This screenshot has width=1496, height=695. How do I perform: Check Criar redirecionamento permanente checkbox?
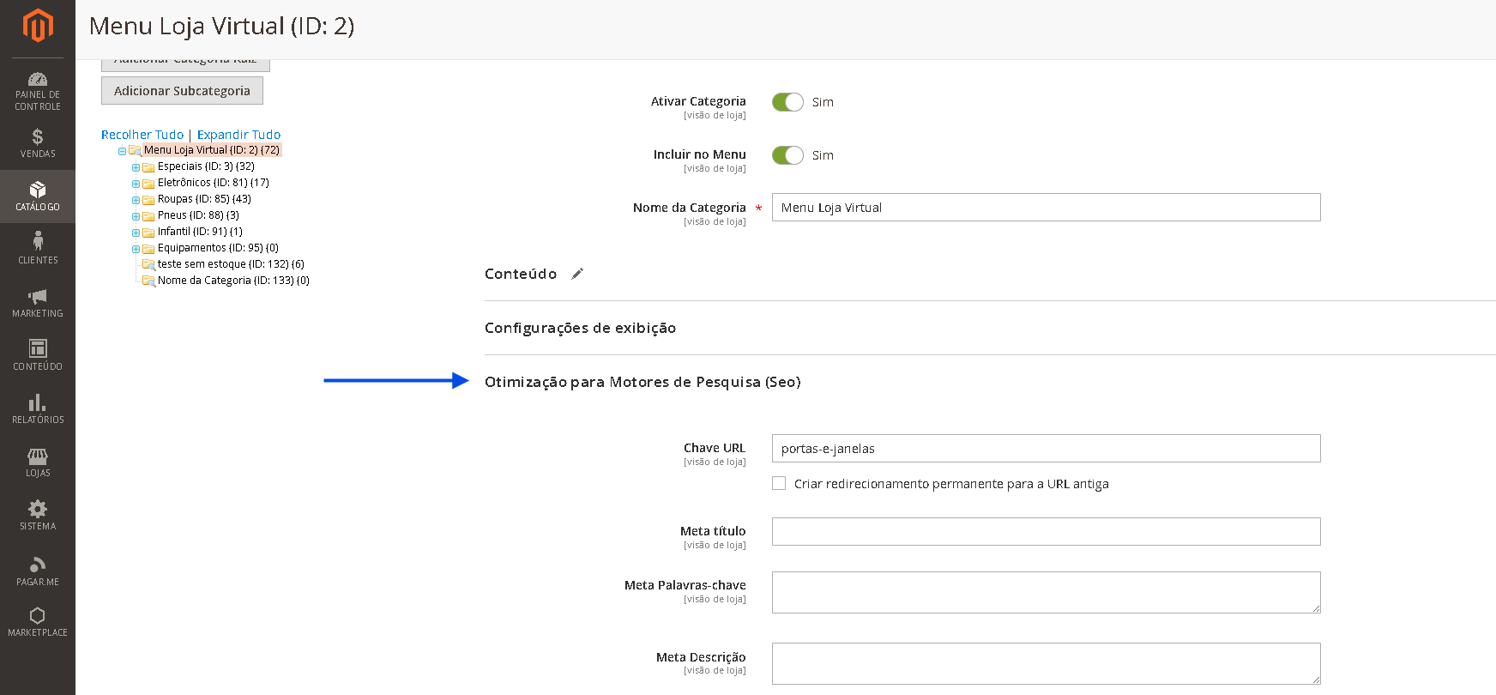coord(779,483)
